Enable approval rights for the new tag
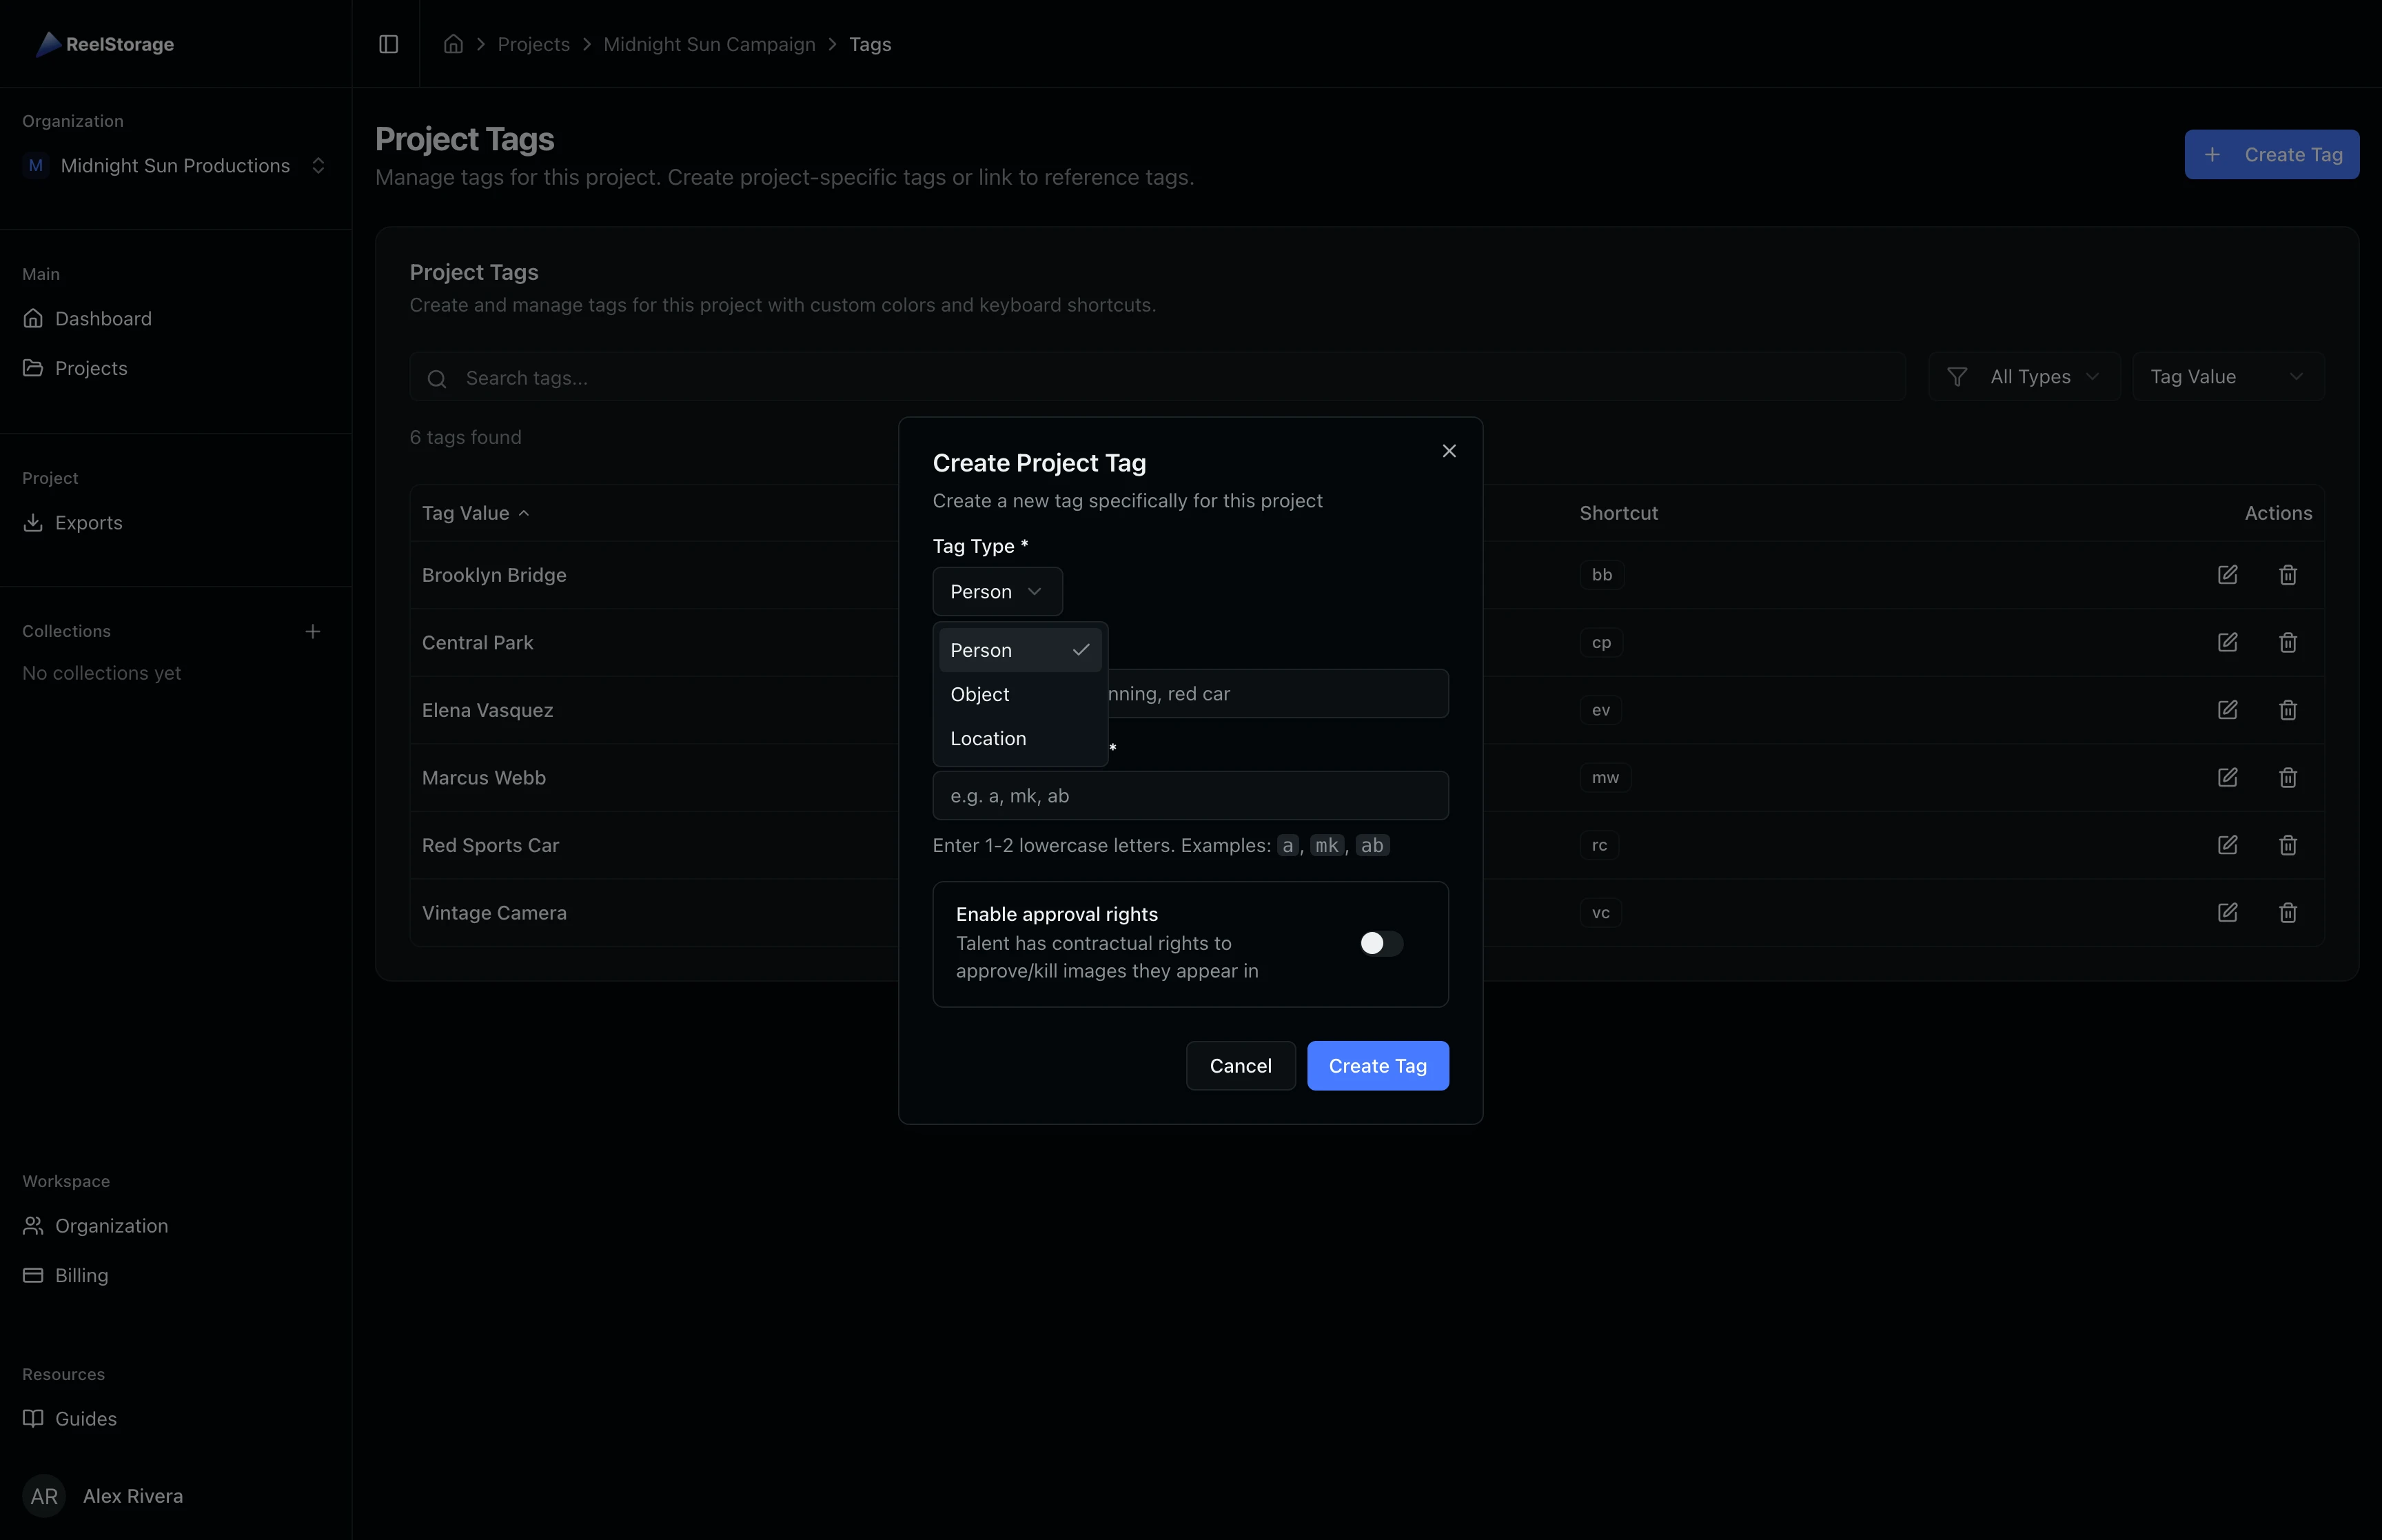2382x1540 pixels. point(1381,943)
